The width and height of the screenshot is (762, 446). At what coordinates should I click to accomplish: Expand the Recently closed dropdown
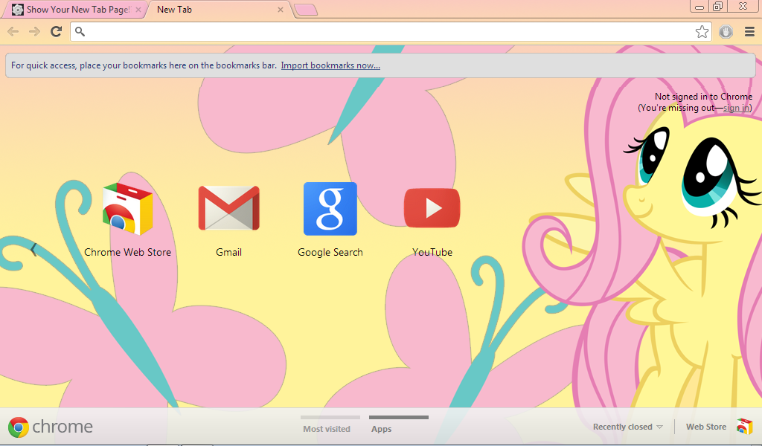628,427
